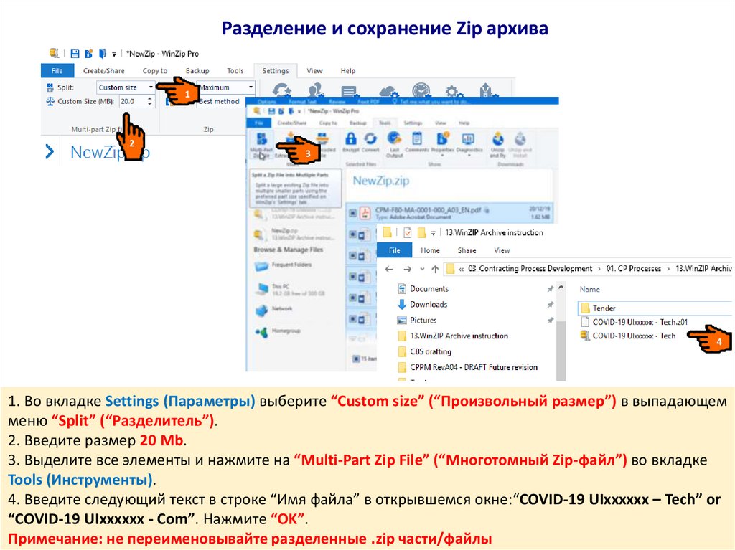Click the Explorer Forward arrow
735x550 pixels.
407,269
